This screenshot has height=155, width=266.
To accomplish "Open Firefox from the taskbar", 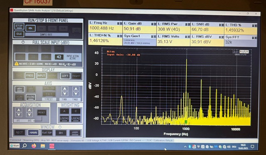I will pyautogui.click(x=34, y=146).
